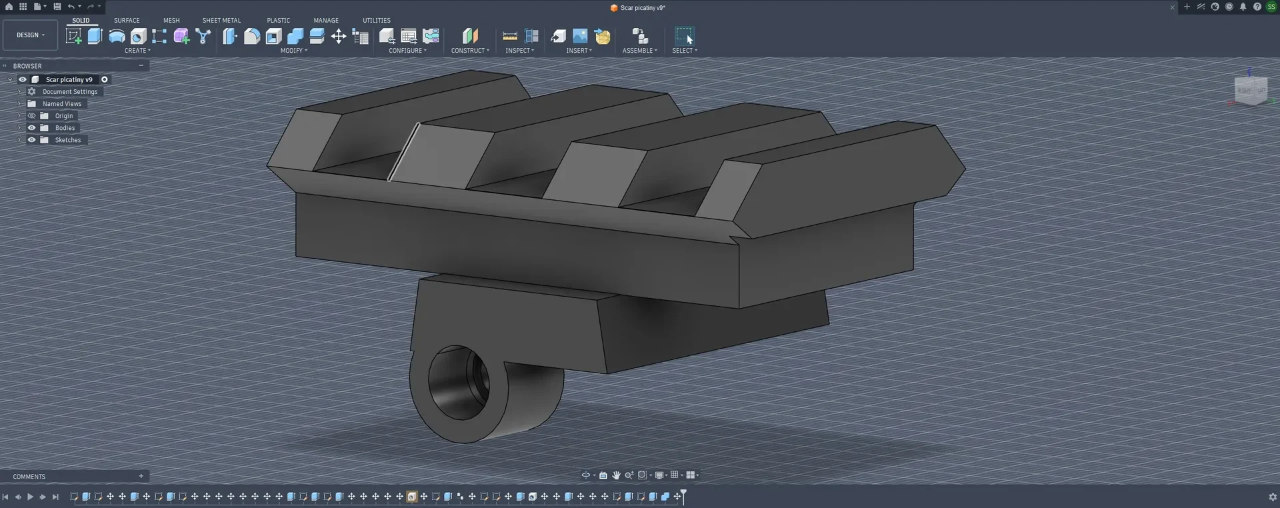
Task: Toggle visibility of Scar picatiny v9 component
Action: pyautogui.click(x=23, y=79)
